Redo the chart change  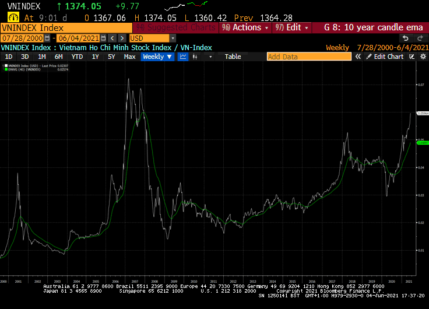point(420,38)
